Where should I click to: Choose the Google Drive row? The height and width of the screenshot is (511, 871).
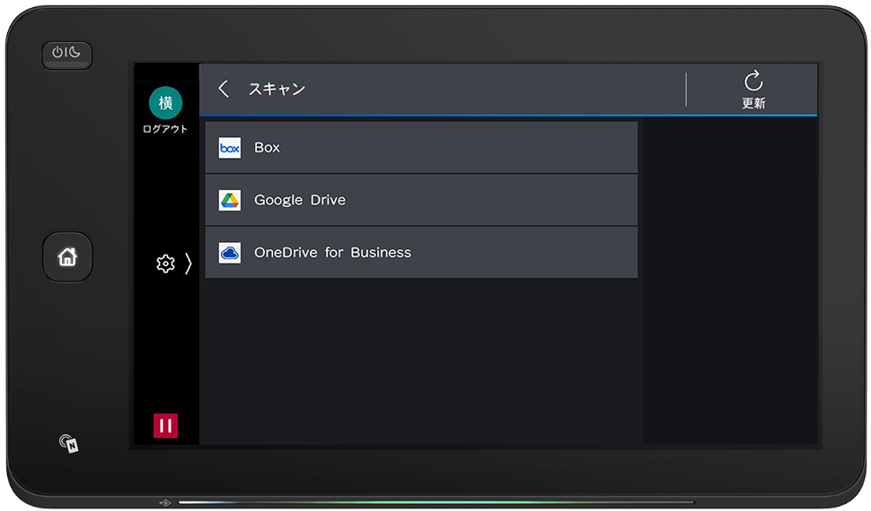pyautogui.click(x=422, y=200)
